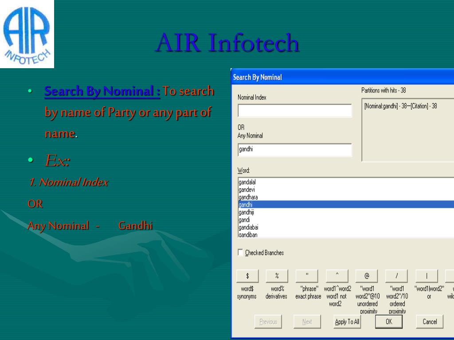
Task: Select gandi in the Word list
Action: (x=346, y=220)
